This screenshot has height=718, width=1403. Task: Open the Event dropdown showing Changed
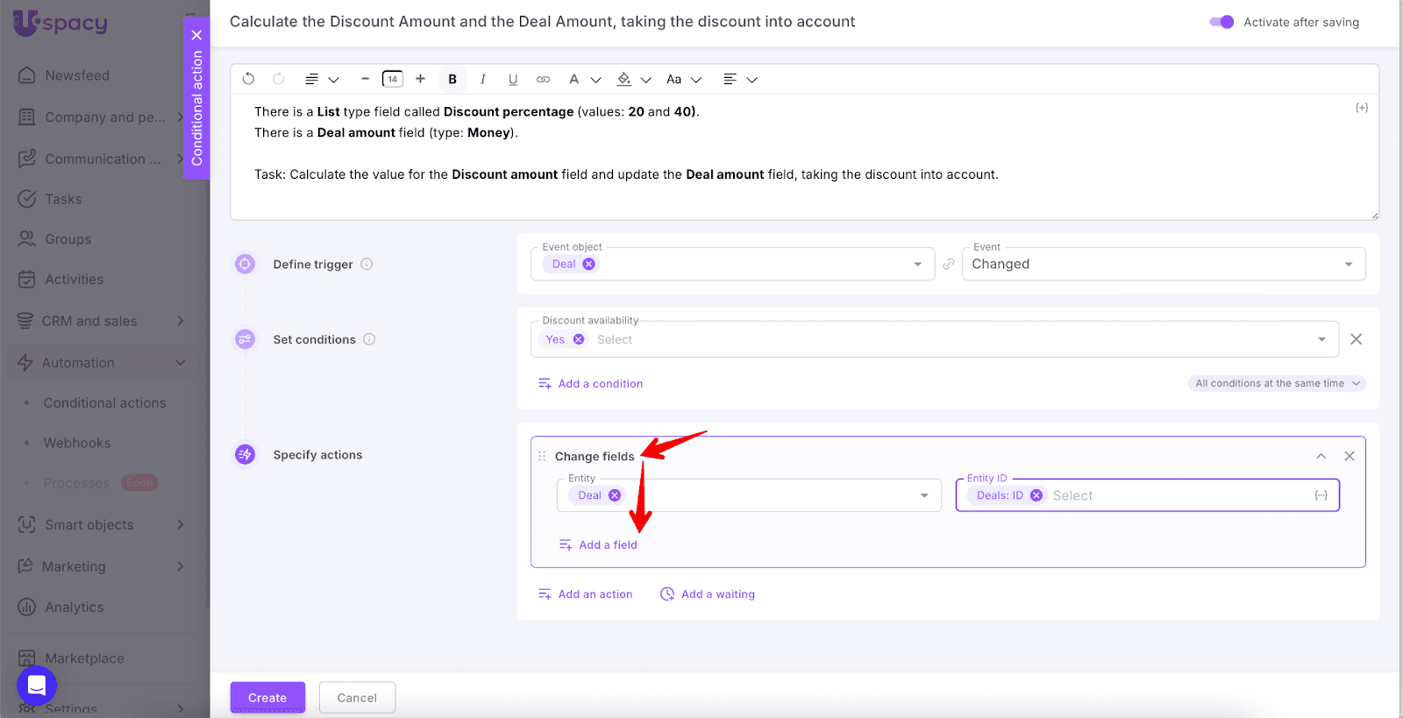coord(1163,264)
